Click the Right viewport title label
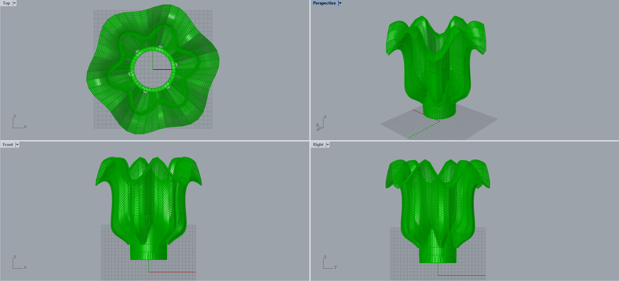 tap(318, 145)
